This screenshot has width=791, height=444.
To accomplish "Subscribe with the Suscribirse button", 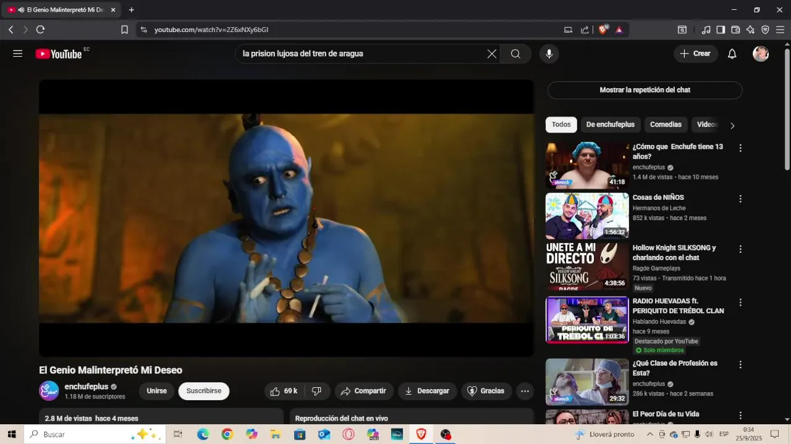I will click(204, 391).
